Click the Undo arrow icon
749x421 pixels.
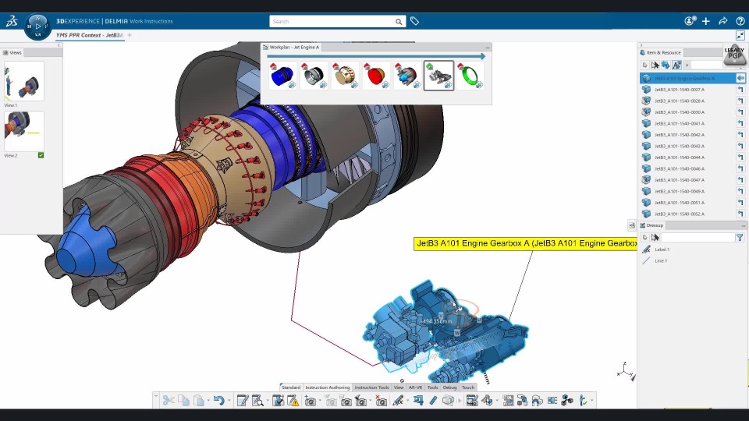218,401
